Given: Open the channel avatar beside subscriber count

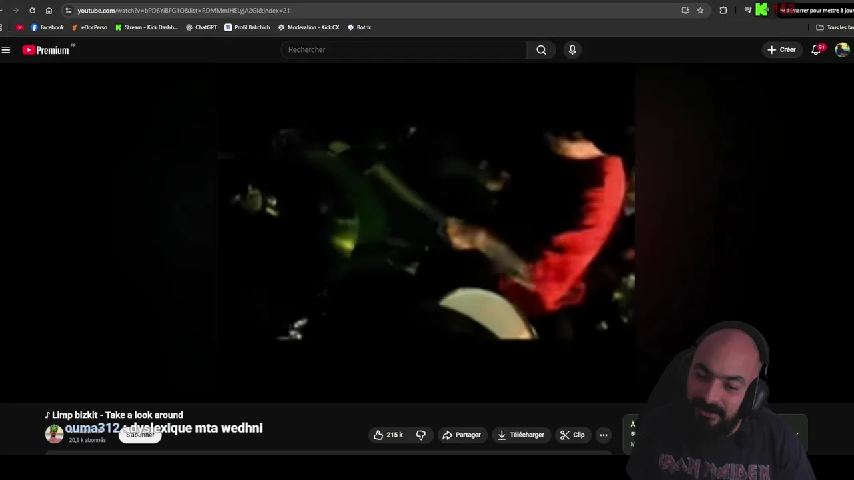Looking at the screenshot, I should click(x=54, y=434).
